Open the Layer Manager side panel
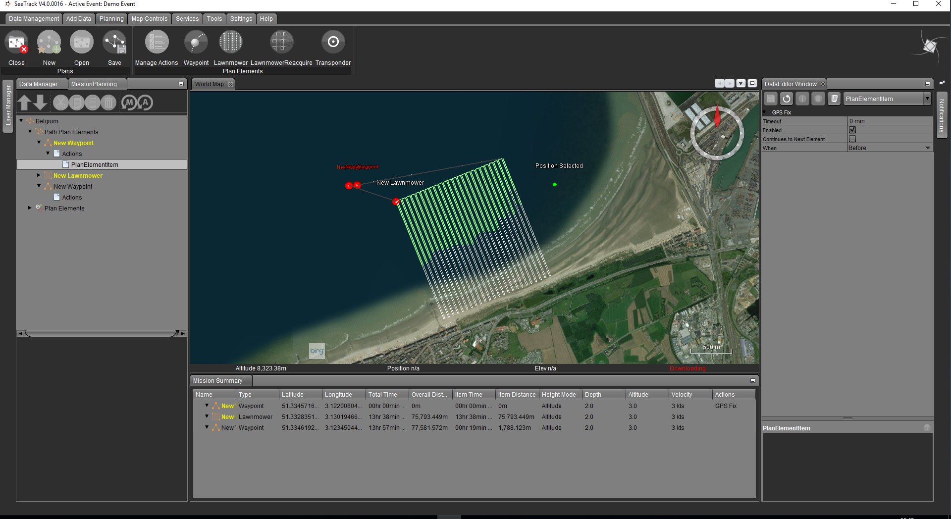This screenshot has width=951, height=519. click(x=8, y=105)
